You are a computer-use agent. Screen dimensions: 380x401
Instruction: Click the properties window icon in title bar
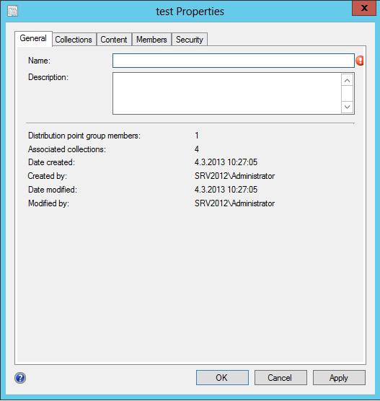[x=12, y=11]
